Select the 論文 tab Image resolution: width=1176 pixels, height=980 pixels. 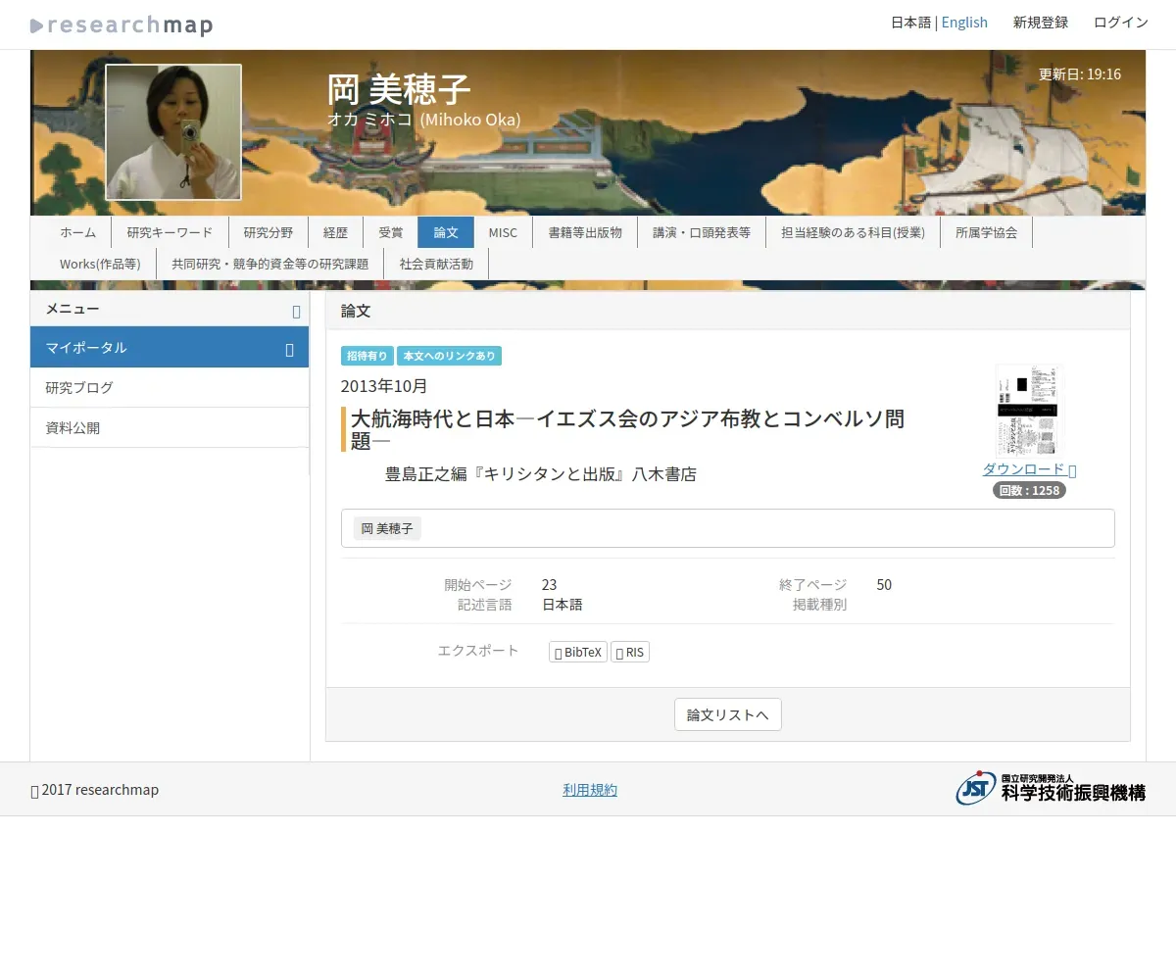[446, 232]
